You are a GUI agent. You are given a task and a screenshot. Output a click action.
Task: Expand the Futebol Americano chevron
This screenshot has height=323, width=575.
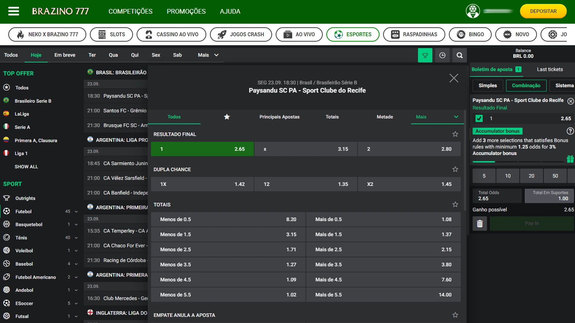pyautogui.click(x=76, y=277)
